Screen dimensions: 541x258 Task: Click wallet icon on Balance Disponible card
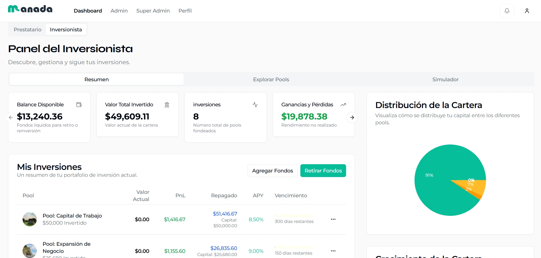point(79,105)
